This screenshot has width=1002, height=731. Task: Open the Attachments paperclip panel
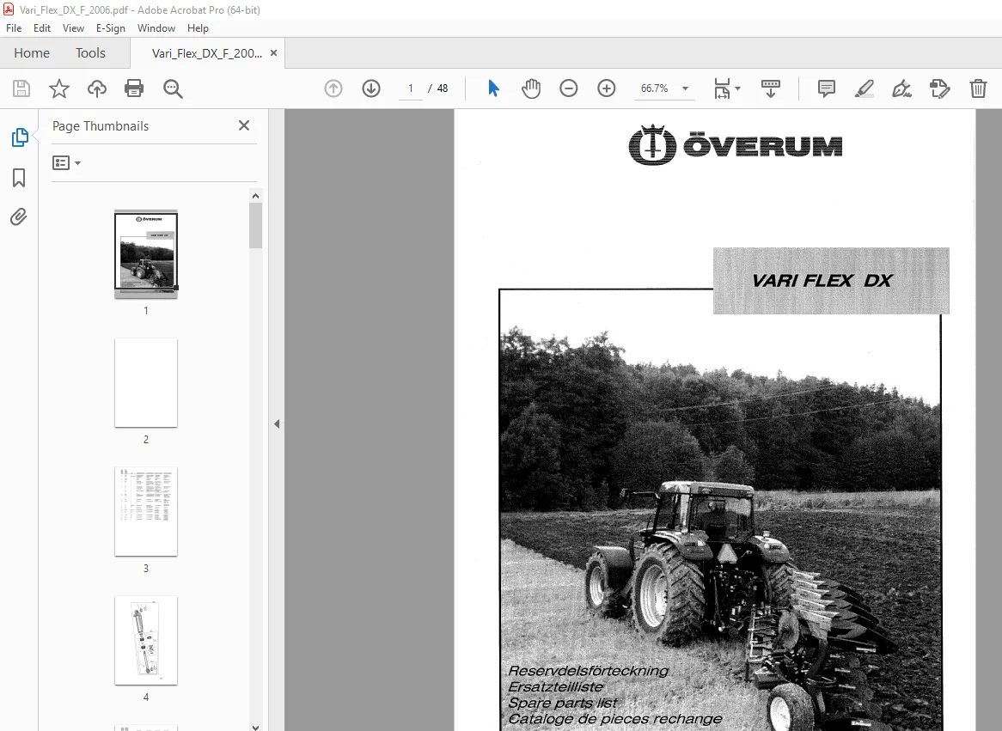19,217
